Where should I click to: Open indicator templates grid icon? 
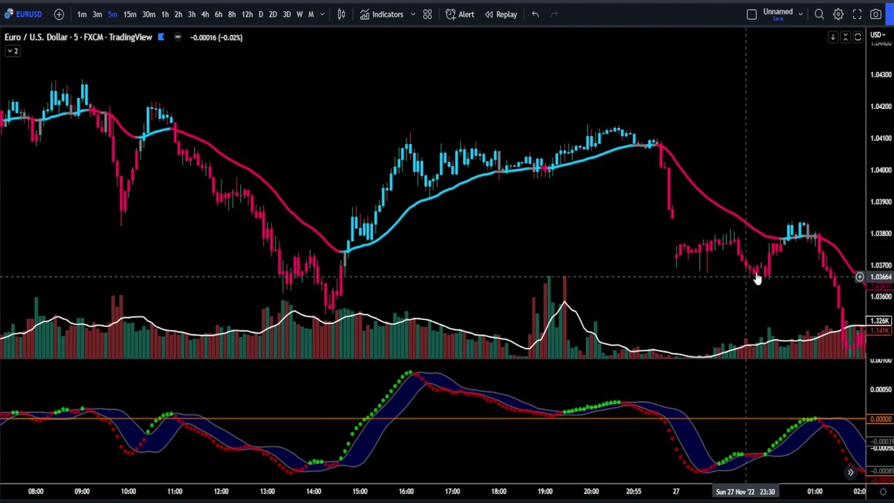pyautogui.click(x=427, y=14)
